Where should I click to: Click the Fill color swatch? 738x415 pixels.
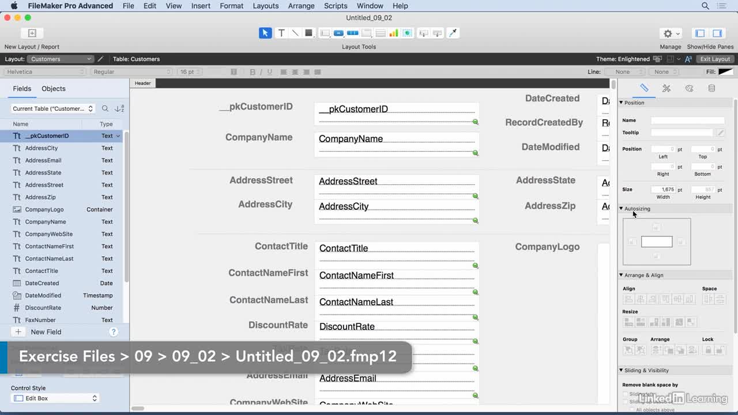pyautogui.click(x=726, y=72)
